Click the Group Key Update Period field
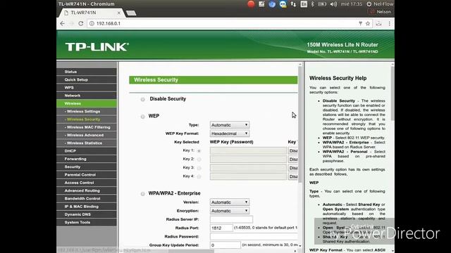Image resolution: width=451 pixels, height=253 pixels. pyautogui.click(x=225, y=245)
